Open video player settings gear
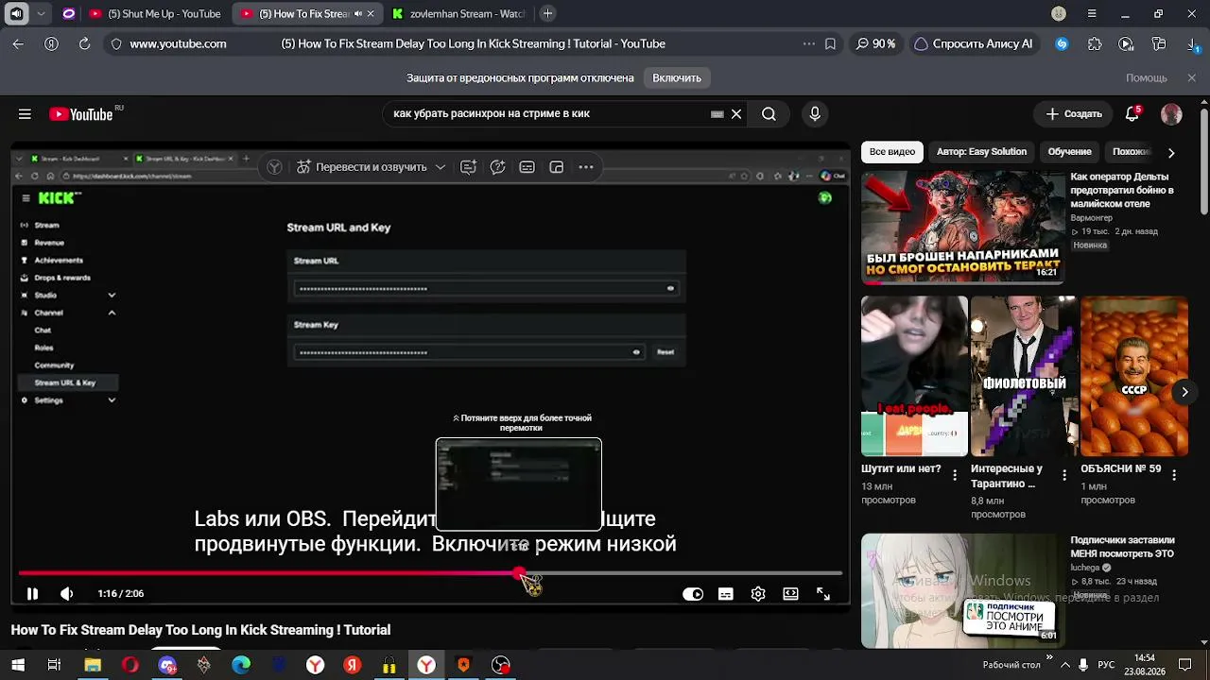 tap(758, 594)
